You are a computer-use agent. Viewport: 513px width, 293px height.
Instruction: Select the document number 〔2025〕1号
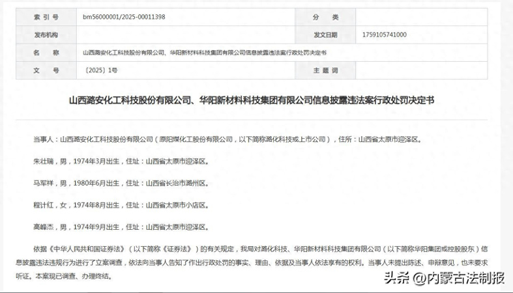click(x=100, y=70)
